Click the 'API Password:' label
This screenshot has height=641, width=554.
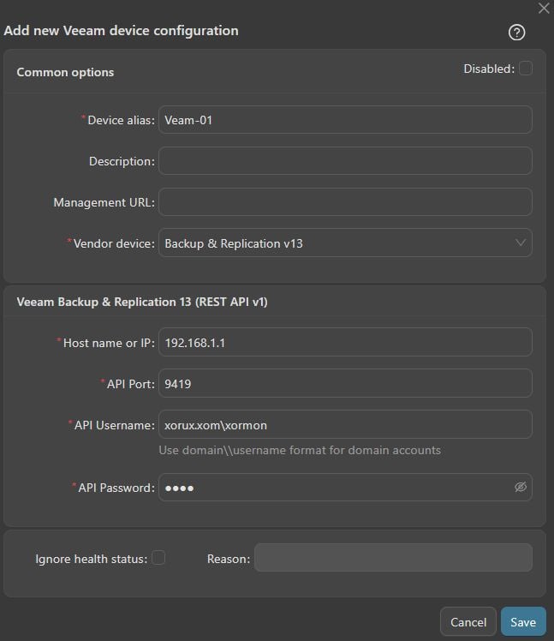pos(116,488)
